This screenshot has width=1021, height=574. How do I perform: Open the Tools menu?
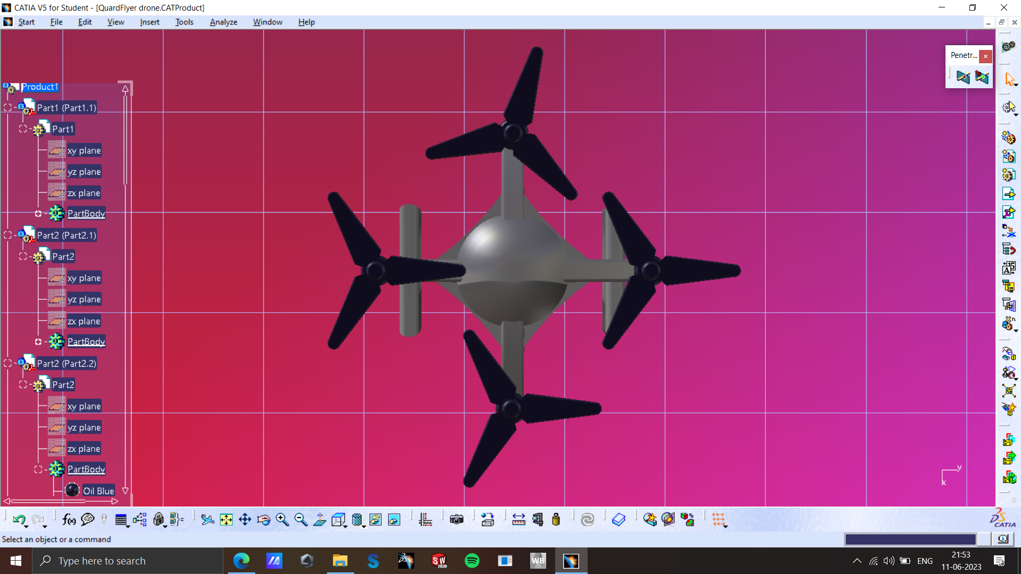[x=184, y=22]
